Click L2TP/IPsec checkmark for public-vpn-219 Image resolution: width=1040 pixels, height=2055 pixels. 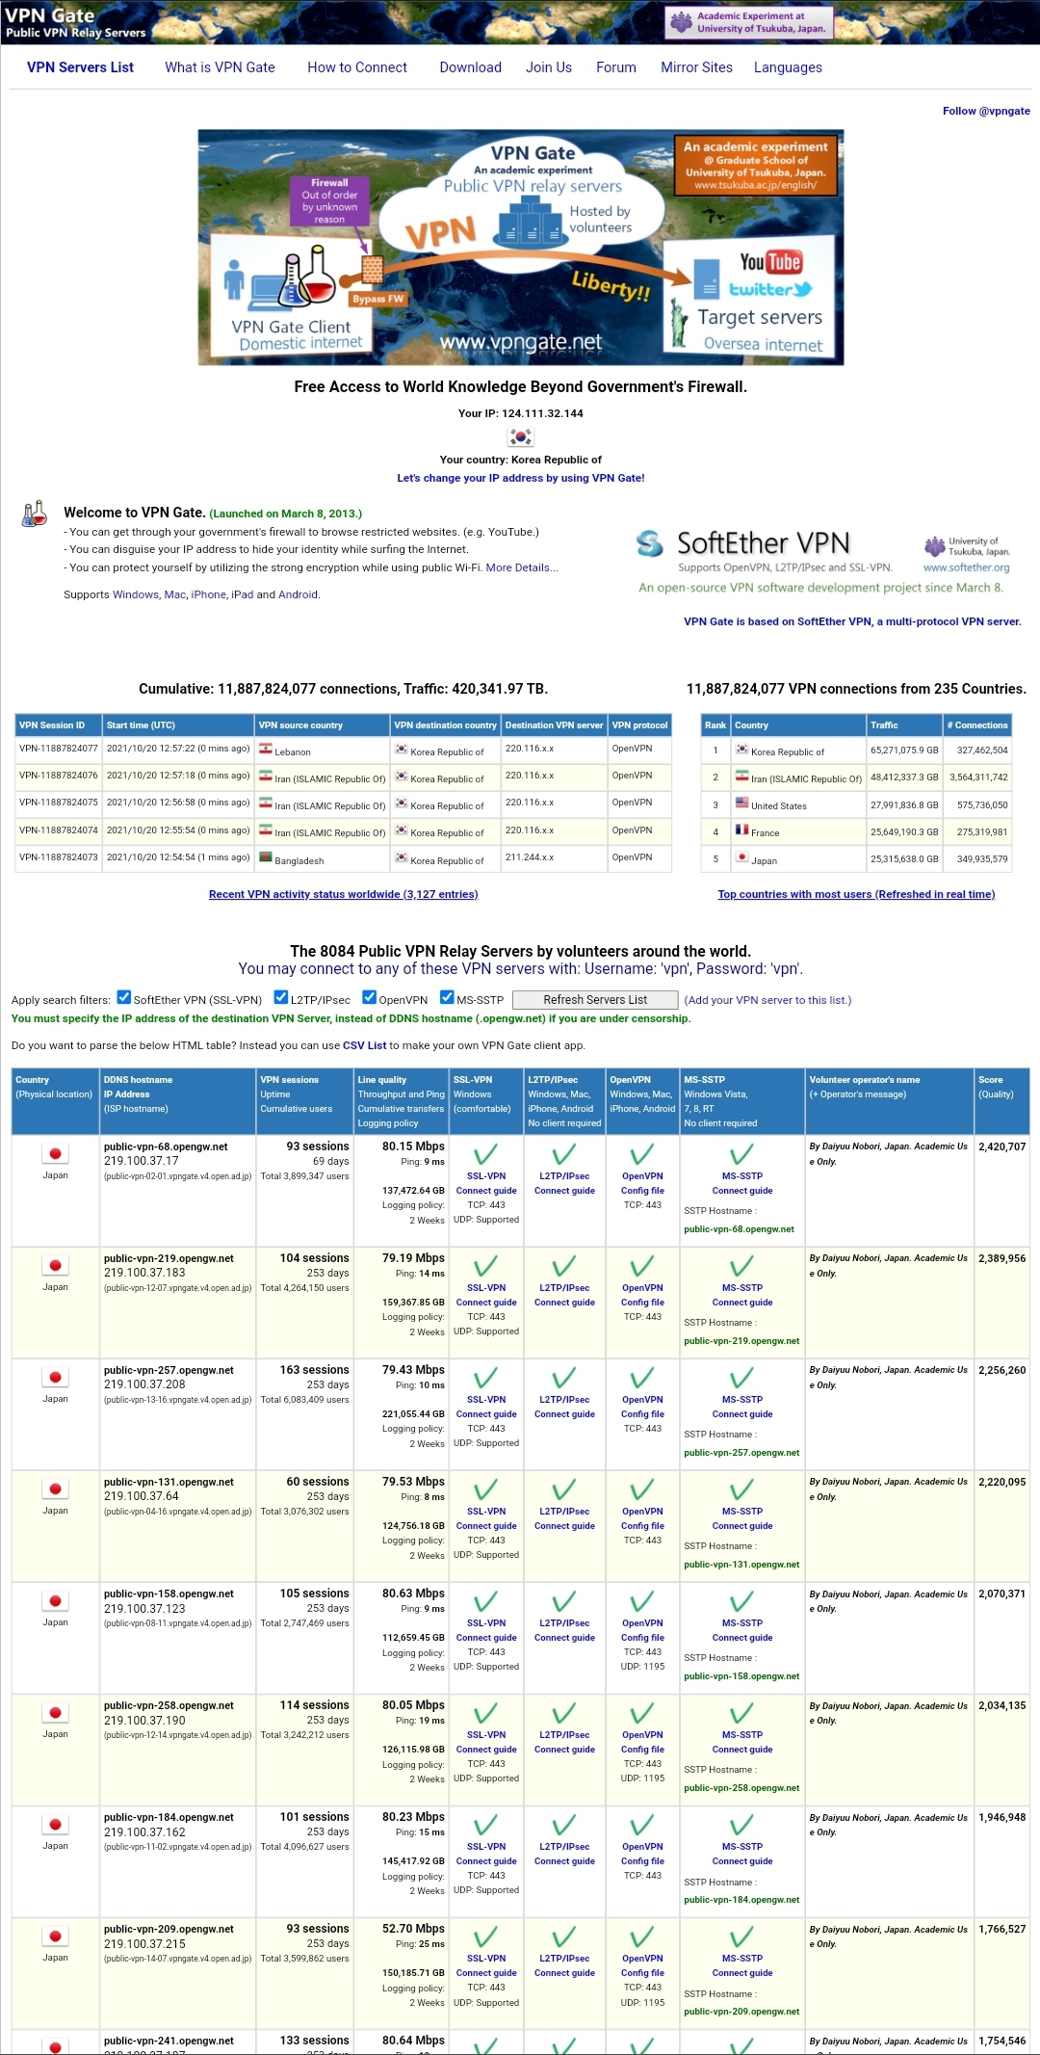(x=563, y=1266)
